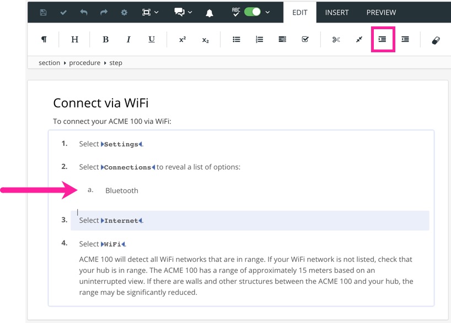Insert a numbered procedure list

click(259, 40)
